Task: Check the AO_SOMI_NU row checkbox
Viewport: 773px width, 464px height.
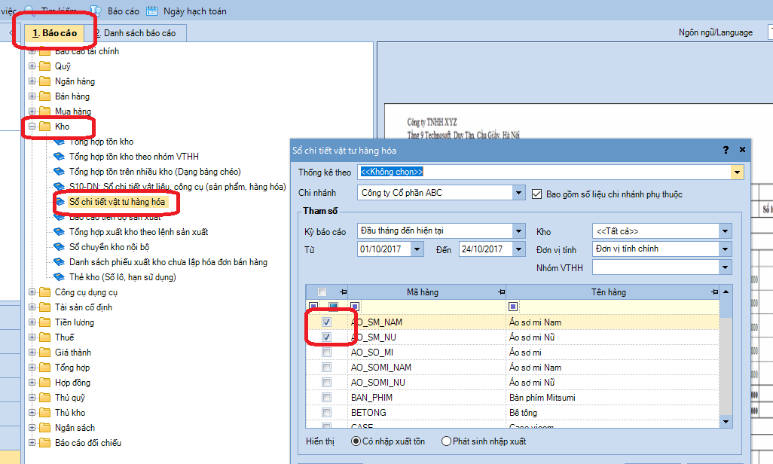Action: 326,382
